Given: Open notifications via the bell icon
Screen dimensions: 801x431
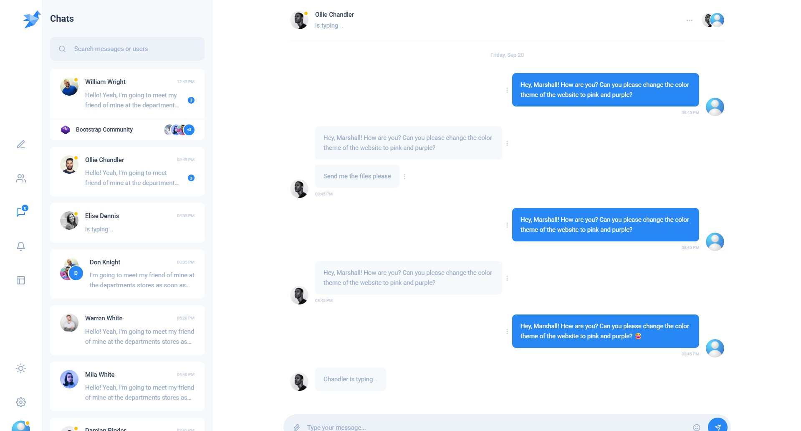Looking at the screenshot, I should pos(20,246).
